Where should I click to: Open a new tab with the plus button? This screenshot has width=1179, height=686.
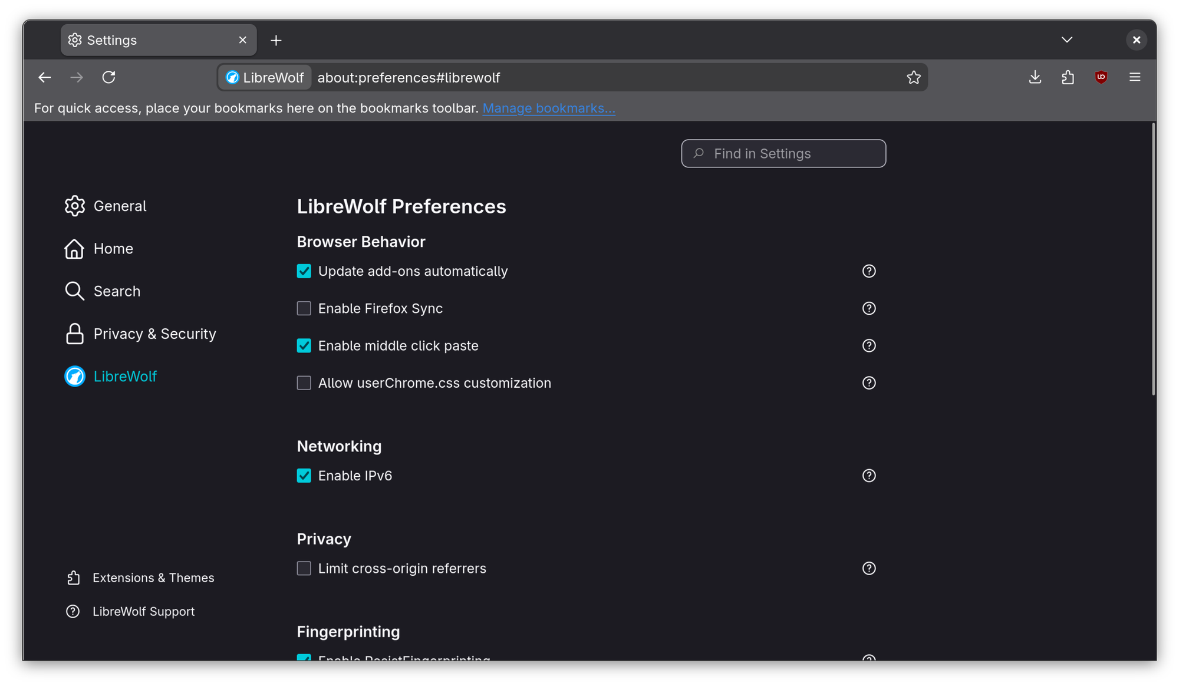pyautogui.click(x=276, y=40)
